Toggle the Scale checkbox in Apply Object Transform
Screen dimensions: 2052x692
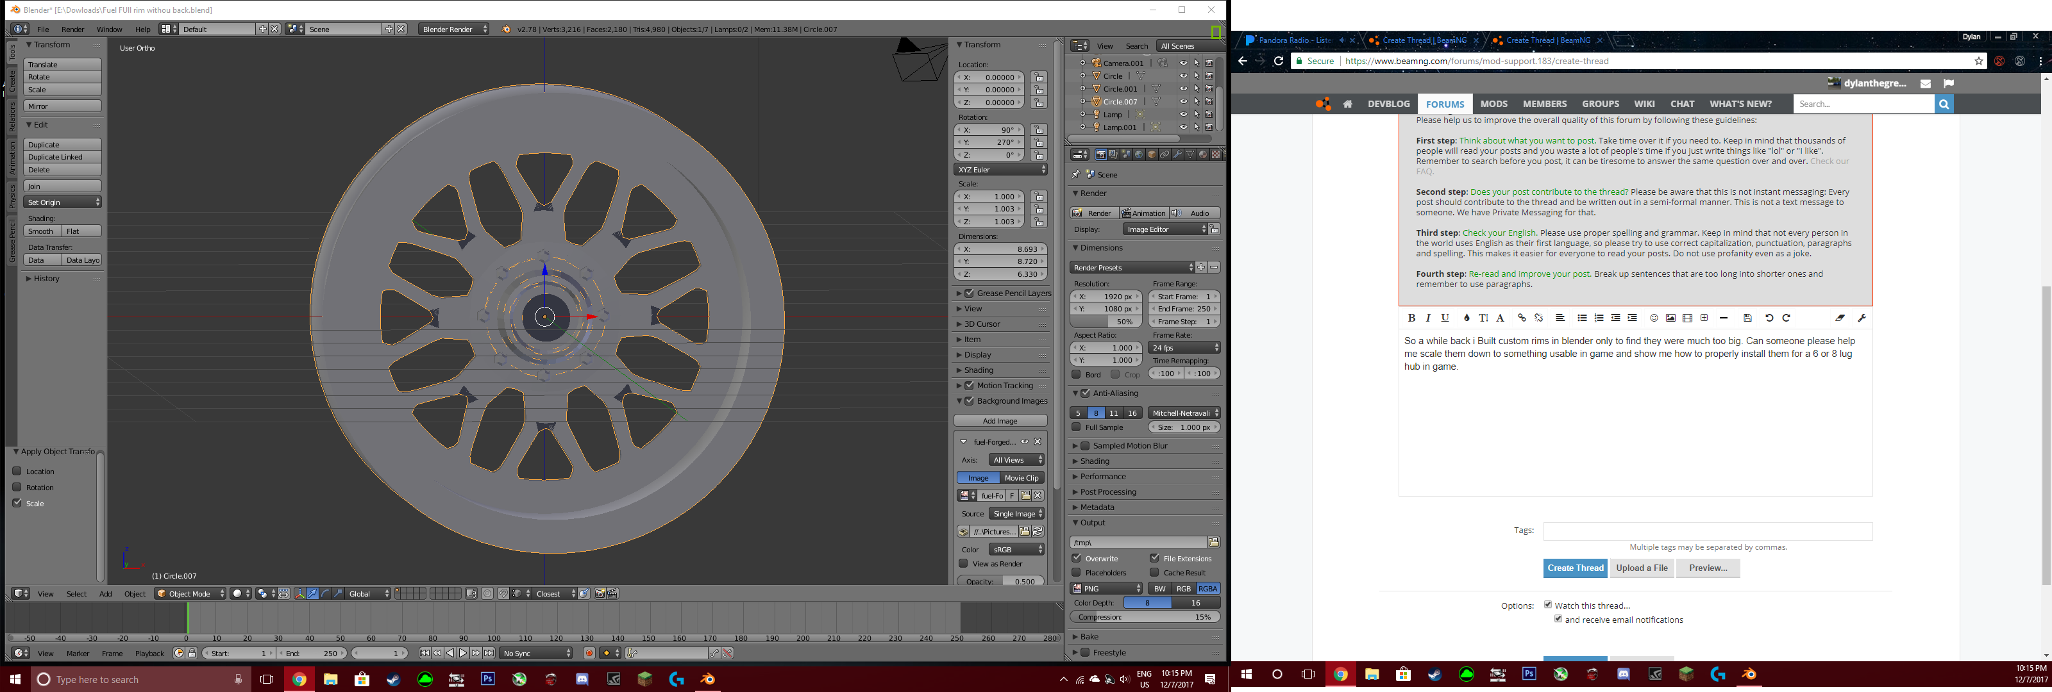pos(17,502)
